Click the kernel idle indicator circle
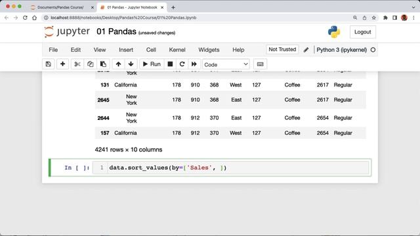 373,50
